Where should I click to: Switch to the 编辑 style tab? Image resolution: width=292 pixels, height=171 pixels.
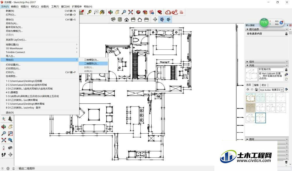(x=256, y=85)
